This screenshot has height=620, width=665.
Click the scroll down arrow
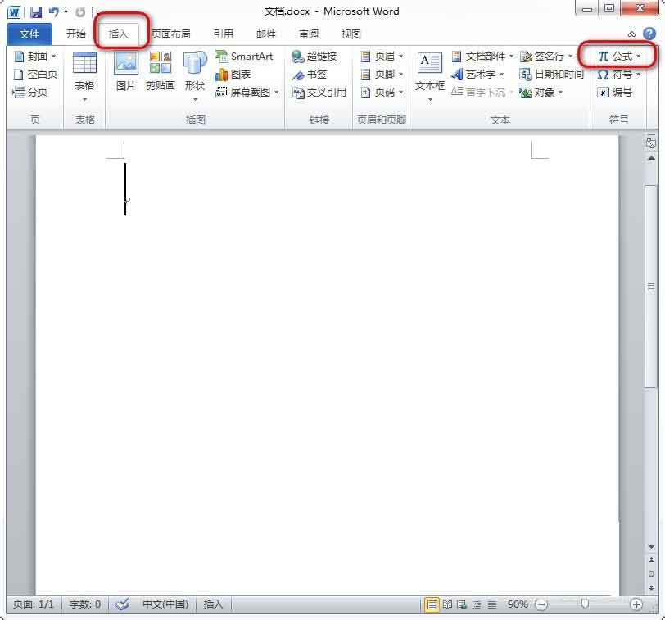click(x=651, y=547)
